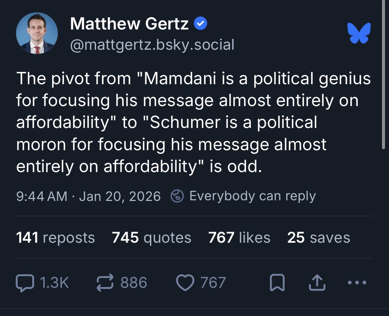Click the "Everybody can reply" label
This screenshot has height=316, width=389.
coord(252,196)
